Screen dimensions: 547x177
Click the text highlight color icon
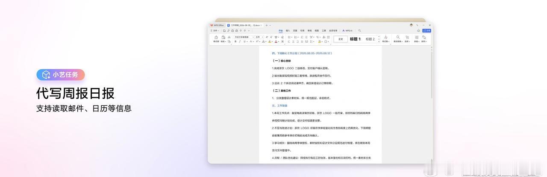[270, 41]
